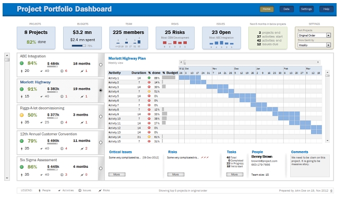
Task: Select the Six Sigma Assessment radio button
Action: pos(101,168)
